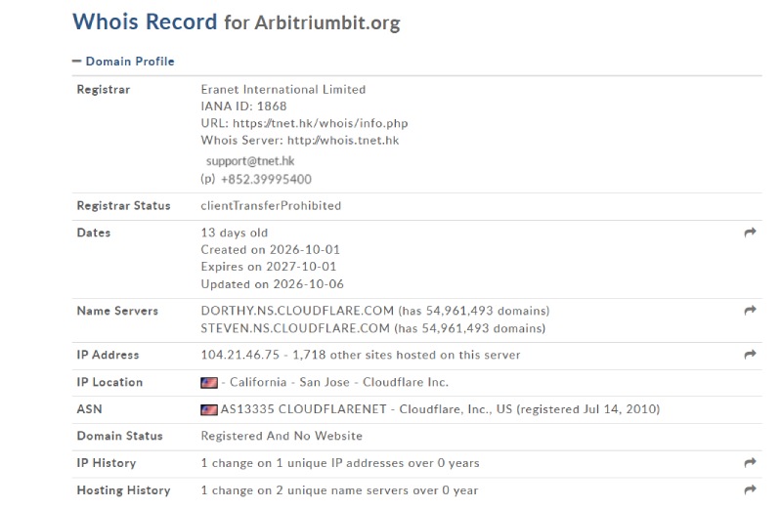This screenshot has height=509, width=782.
Task: Click the Name Servers row label
Action: click(117, 311)
